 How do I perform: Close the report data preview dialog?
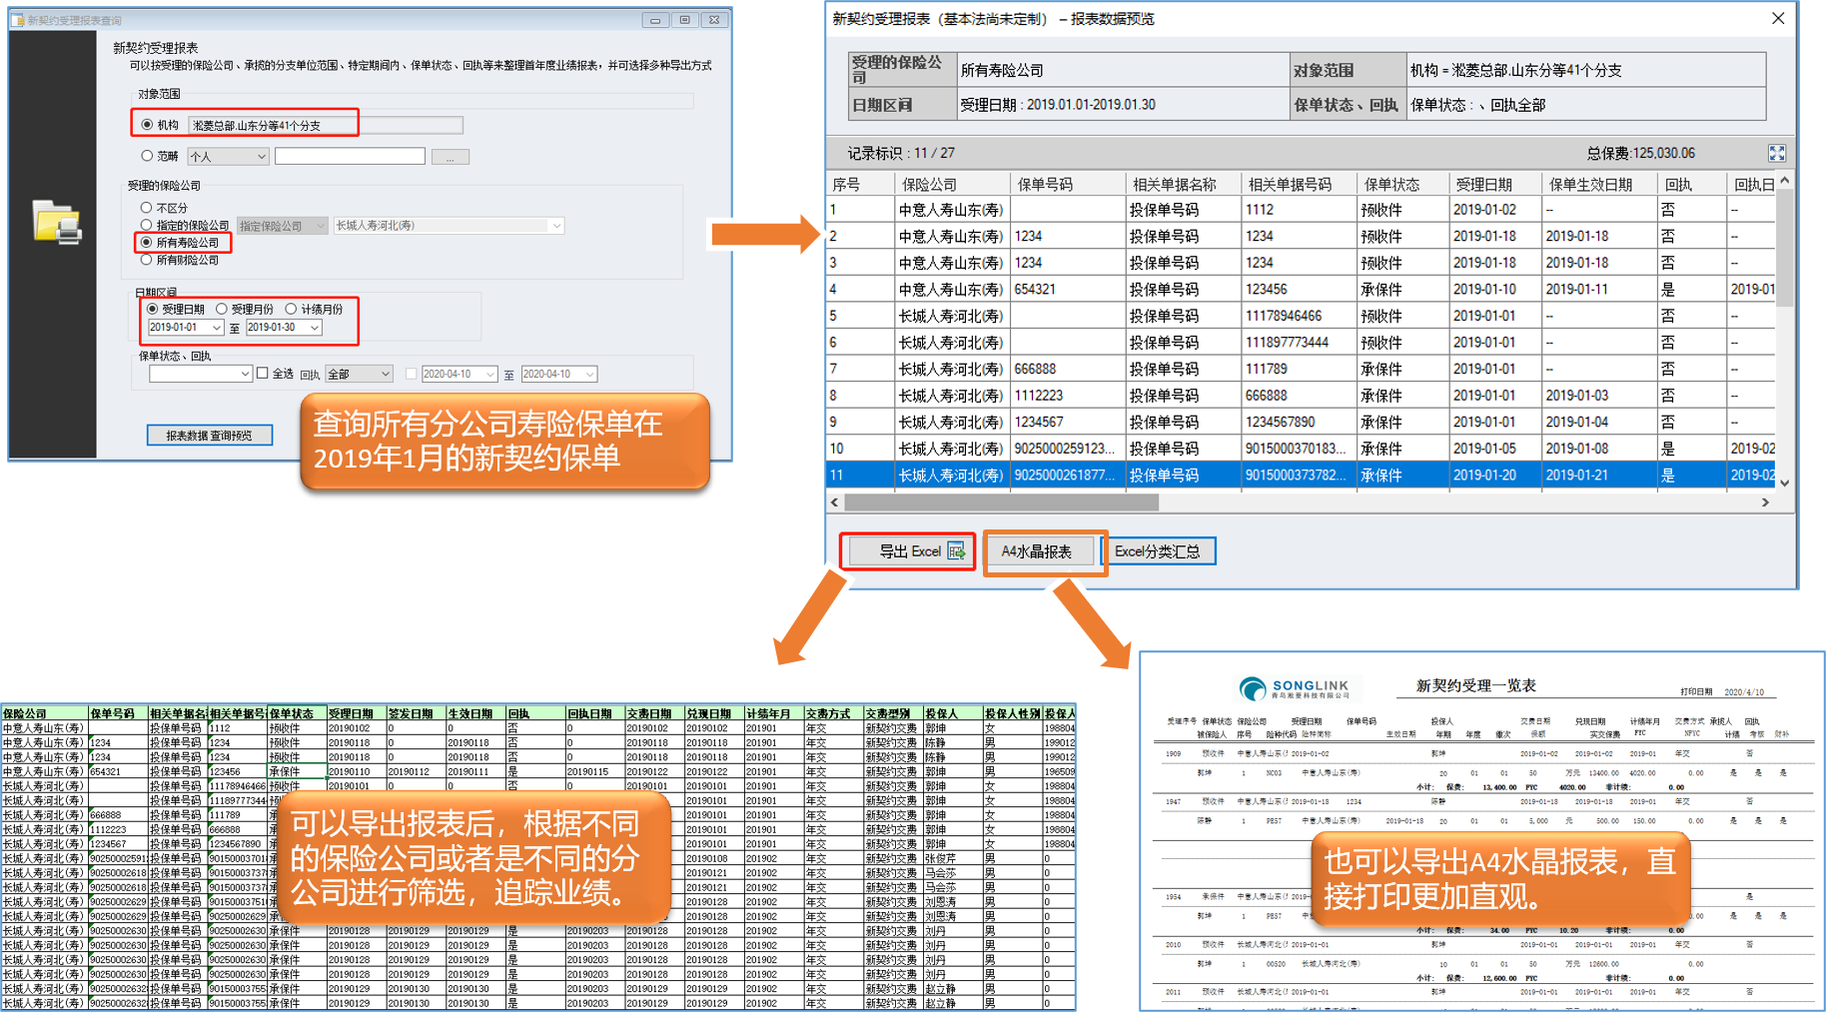pyautogui.click(x=1778, y=19)
